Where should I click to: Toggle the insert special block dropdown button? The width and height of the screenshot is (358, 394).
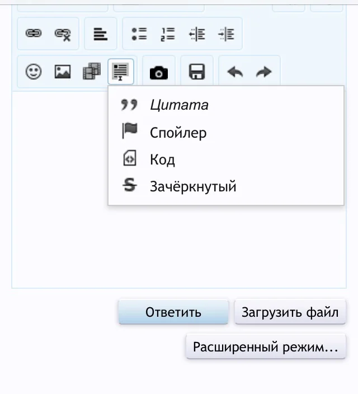click(121, 72)
